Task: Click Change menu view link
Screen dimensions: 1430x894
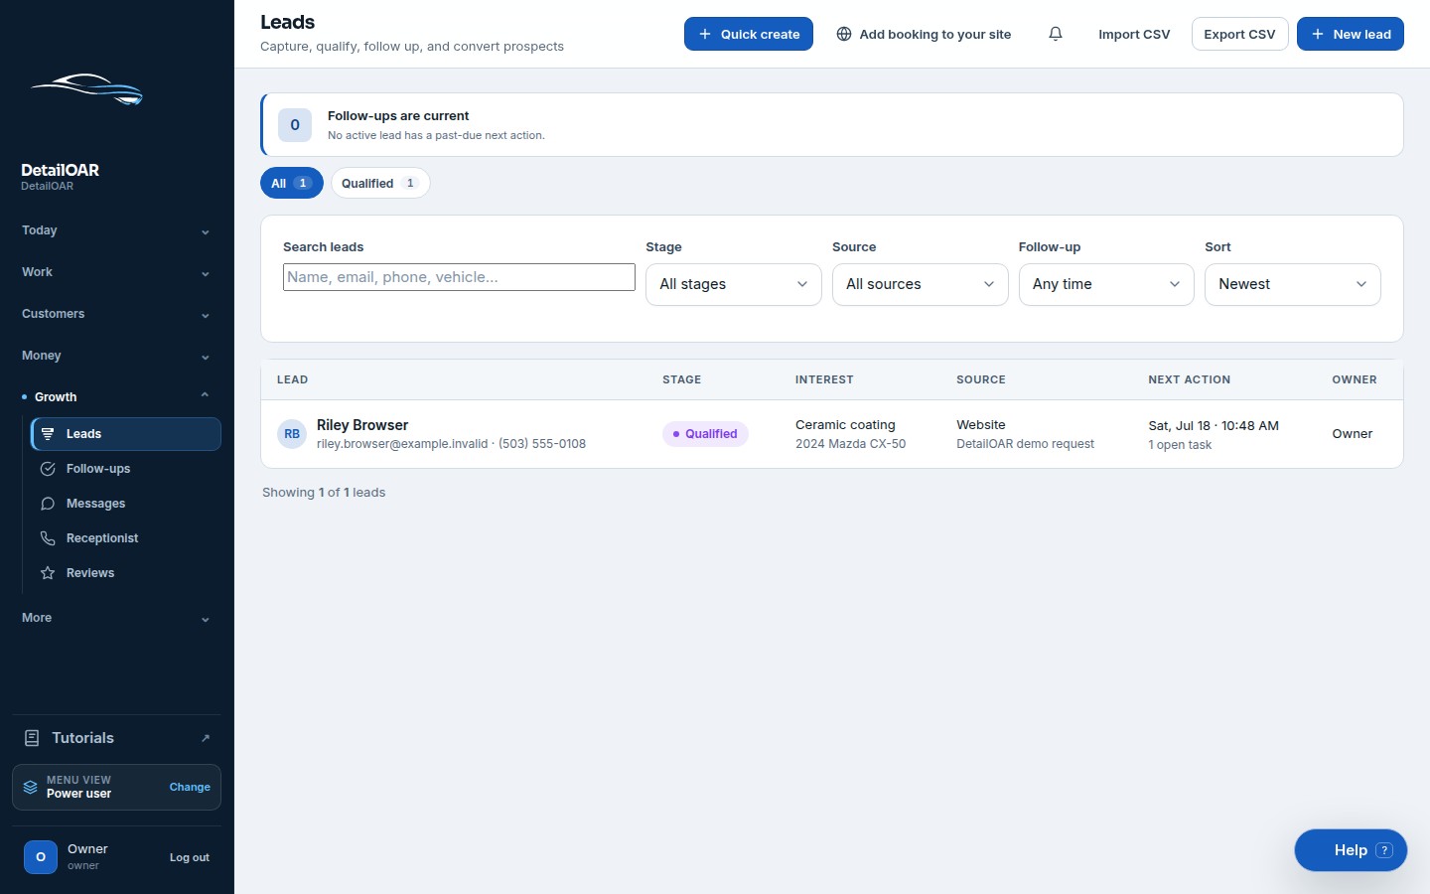Action: click(x=190, y=787)
